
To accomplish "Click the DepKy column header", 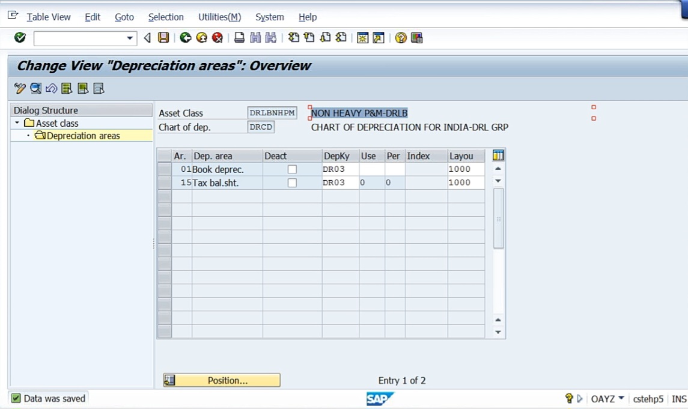I will [x=341, y=156].
